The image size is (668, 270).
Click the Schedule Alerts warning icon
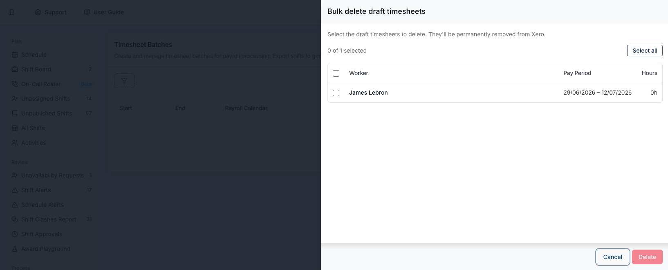click(15, 205)
